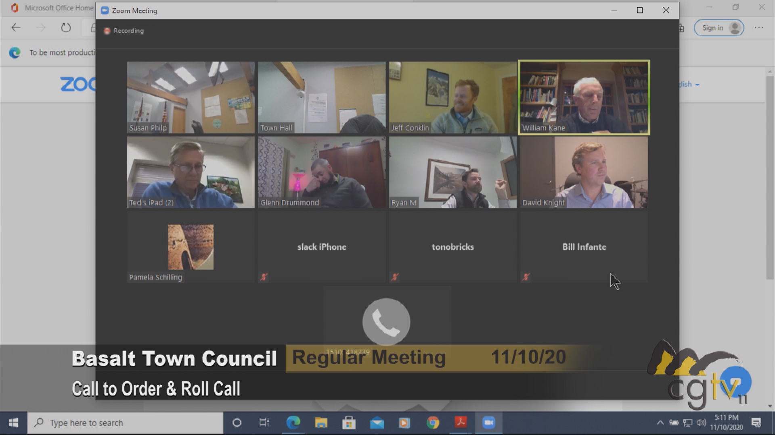Go back in the Edge browser
The image size is (775, 435).
pyautogui.click(x=16, y=28)
